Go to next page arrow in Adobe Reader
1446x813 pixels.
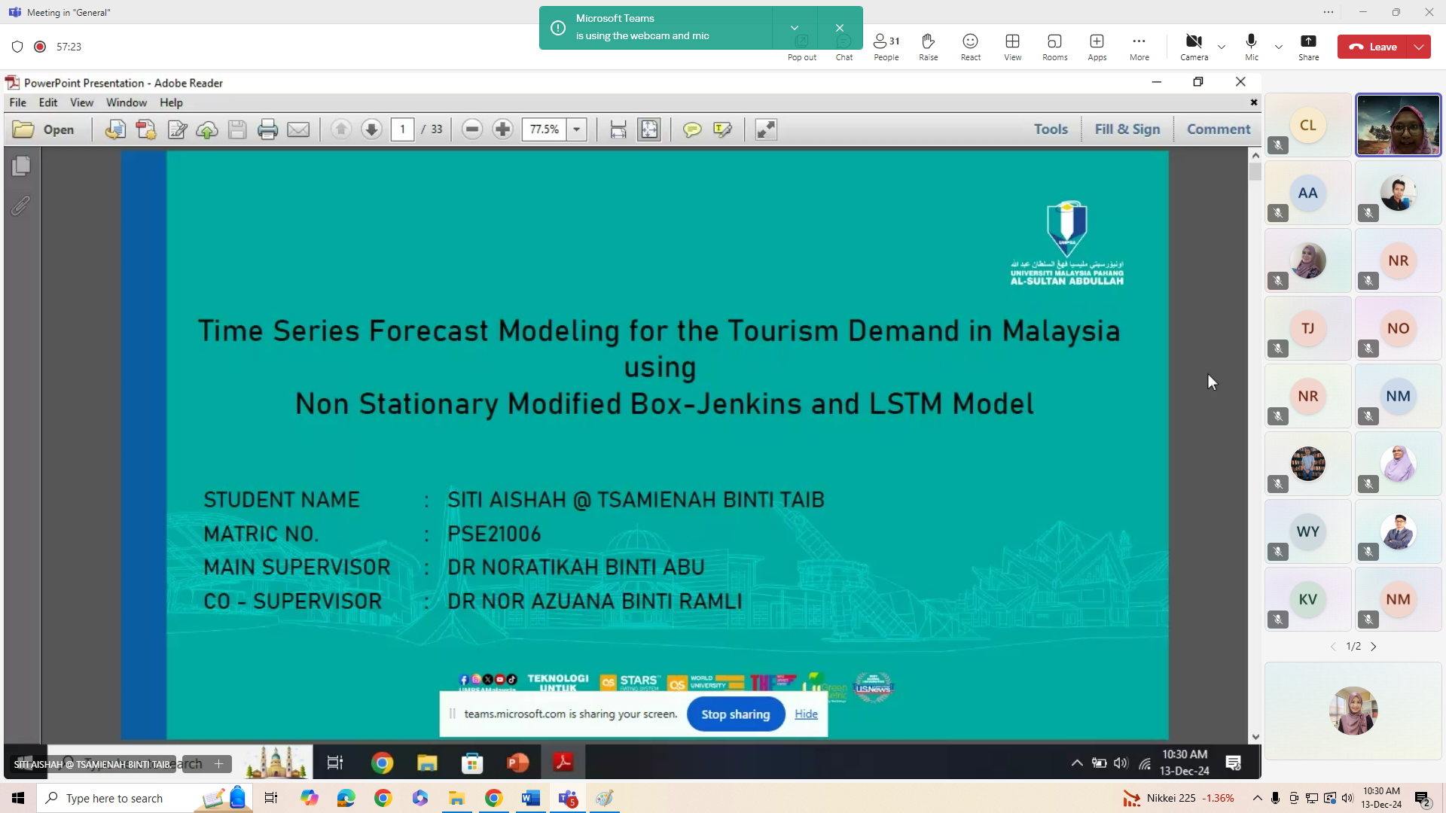pos(371,129)
